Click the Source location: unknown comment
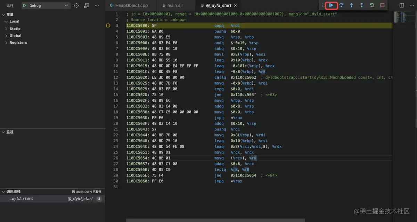Image resolution: width=417 pixels, height=222 pixels. pos(156,20)
